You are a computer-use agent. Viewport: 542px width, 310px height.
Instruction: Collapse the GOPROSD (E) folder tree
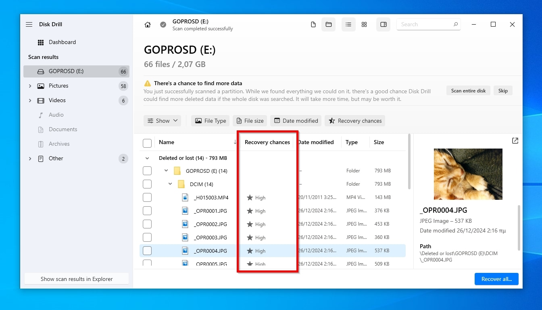pyautogui.click(x=166, y=171)
